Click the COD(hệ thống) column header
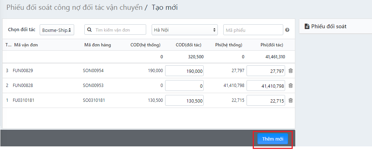The image size is (372, 150). click(145, 45)
